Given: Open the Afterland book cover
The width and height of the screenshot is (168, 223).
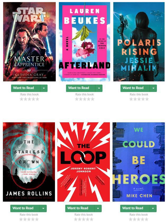Looking at the screenshot, I should [x=85, y=42].
